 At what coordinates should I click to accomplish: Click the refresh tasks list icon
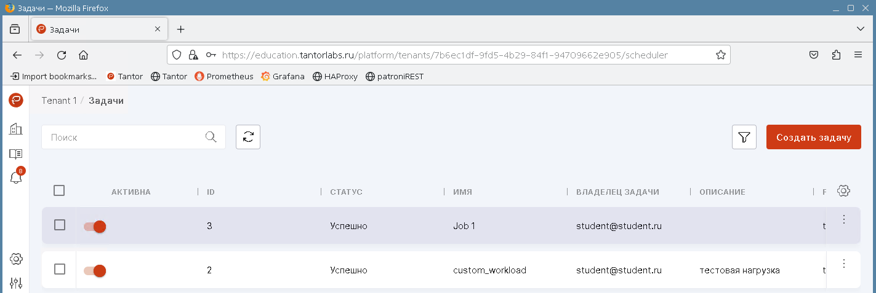click(x=248, y=137)
